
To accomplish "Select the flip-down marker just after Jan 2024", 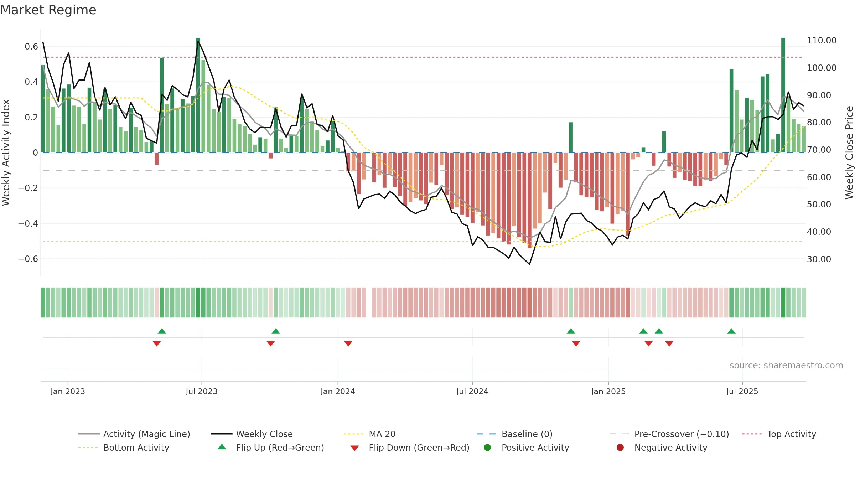I will point(348,343).
